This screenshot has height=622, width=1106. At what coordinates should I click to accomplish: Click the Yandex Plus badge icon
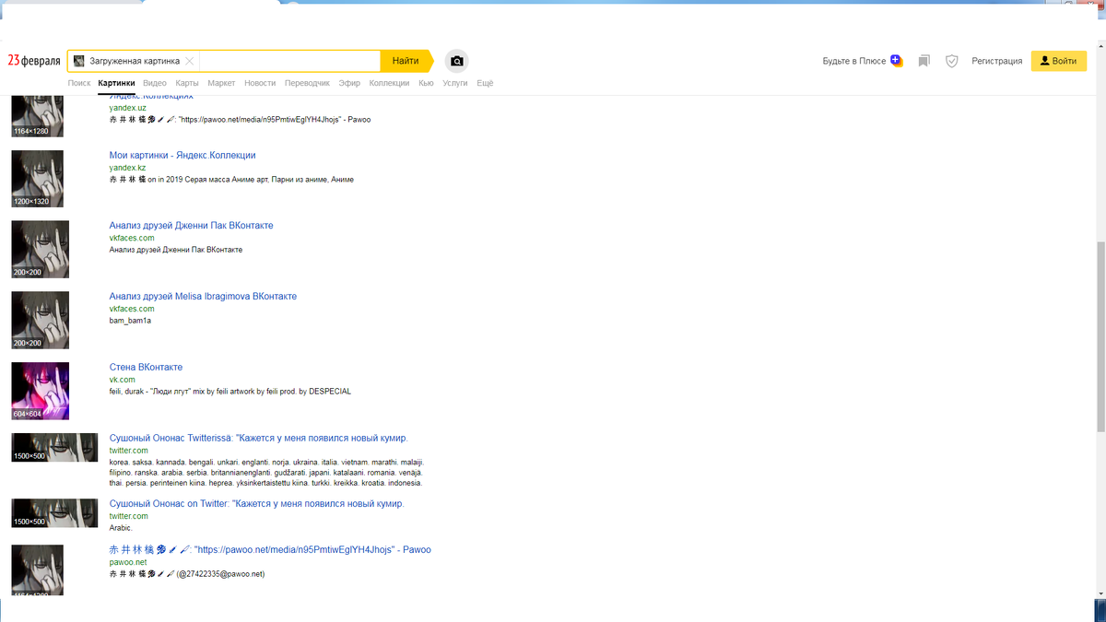coord(897,61)
